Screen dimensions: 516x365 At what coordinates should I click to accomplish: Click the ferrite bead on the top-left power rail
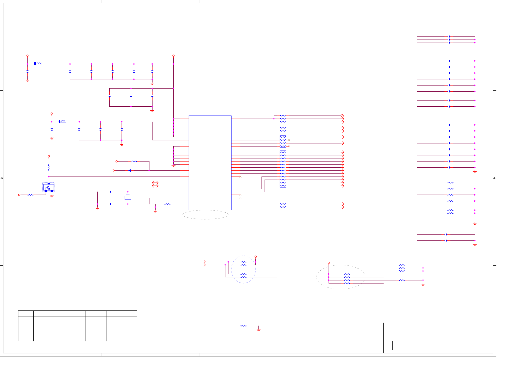[x=38, y=63]
